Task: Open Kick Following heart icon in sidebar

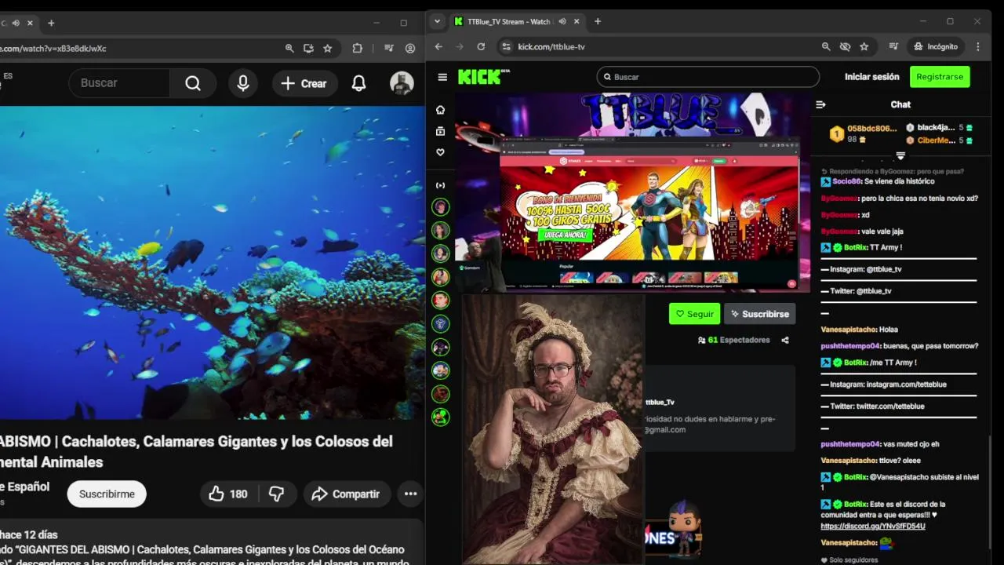Action: click(x=441, y=152)
